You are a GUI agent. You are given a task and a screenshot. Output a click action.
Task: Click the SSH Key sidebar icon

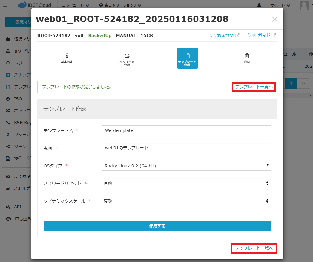pos(8,123)
